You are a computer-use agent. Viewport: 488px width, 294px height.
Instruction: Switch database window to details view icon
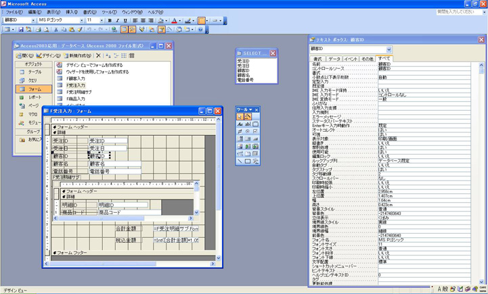click(x=131, y=55)
